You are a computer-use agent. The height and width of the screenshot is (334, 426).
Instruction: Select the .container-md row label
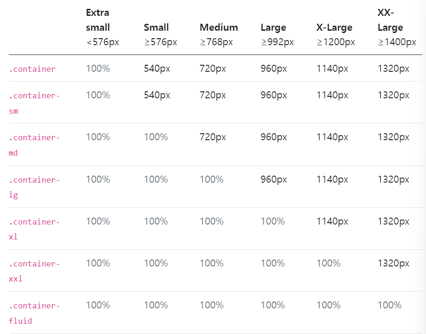(35, 145)
